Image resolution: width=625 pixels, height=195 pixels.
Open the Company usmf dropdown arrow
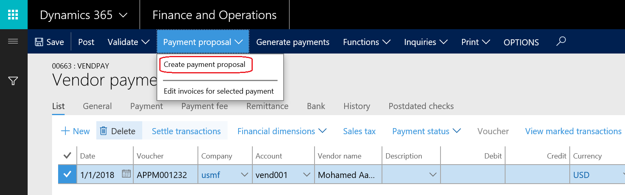245,175
